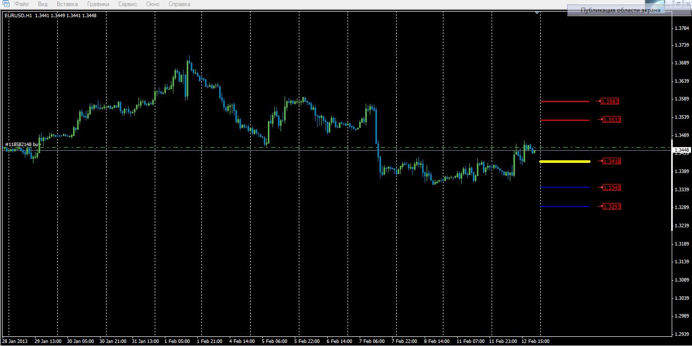Click the 31 Jan 13:00 time label
Screen dimensions: 692x346
(x=146, y=341)
